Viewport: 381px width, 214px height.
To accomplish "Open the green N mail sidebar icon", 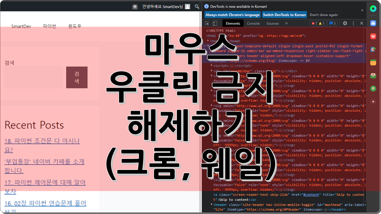I will point(373,75).
